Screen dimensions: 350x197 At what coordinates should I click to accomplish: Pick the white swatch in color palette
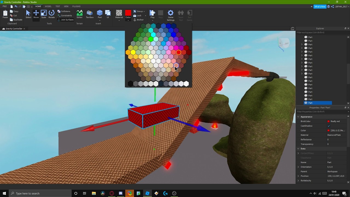[x=186, y=84]
